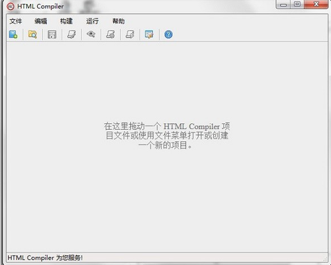This screenshot has width=331, height=265.
Task: Open the 构建 menu
Action: 66,21
